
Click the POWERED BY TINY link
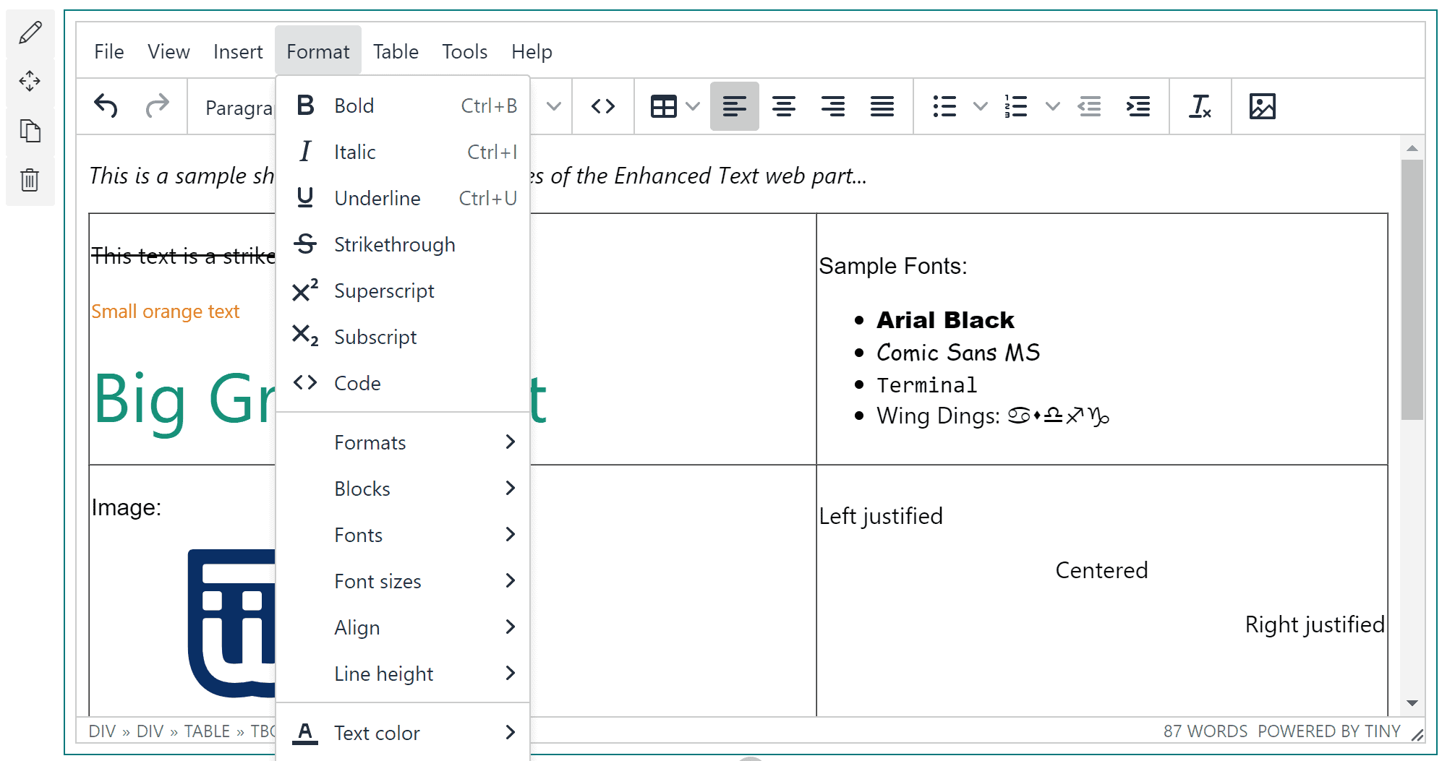coord(1328,731)
